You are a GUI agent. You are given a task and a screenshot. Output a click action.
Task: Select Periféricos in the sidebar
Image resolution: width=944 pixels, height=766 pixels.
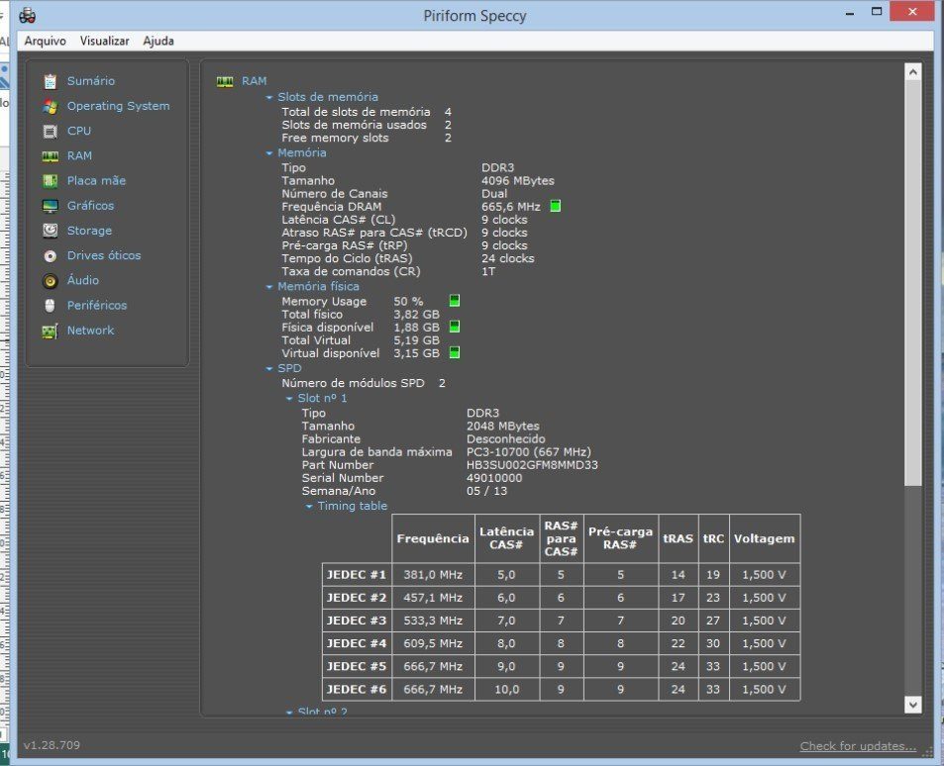coord(97,306)
